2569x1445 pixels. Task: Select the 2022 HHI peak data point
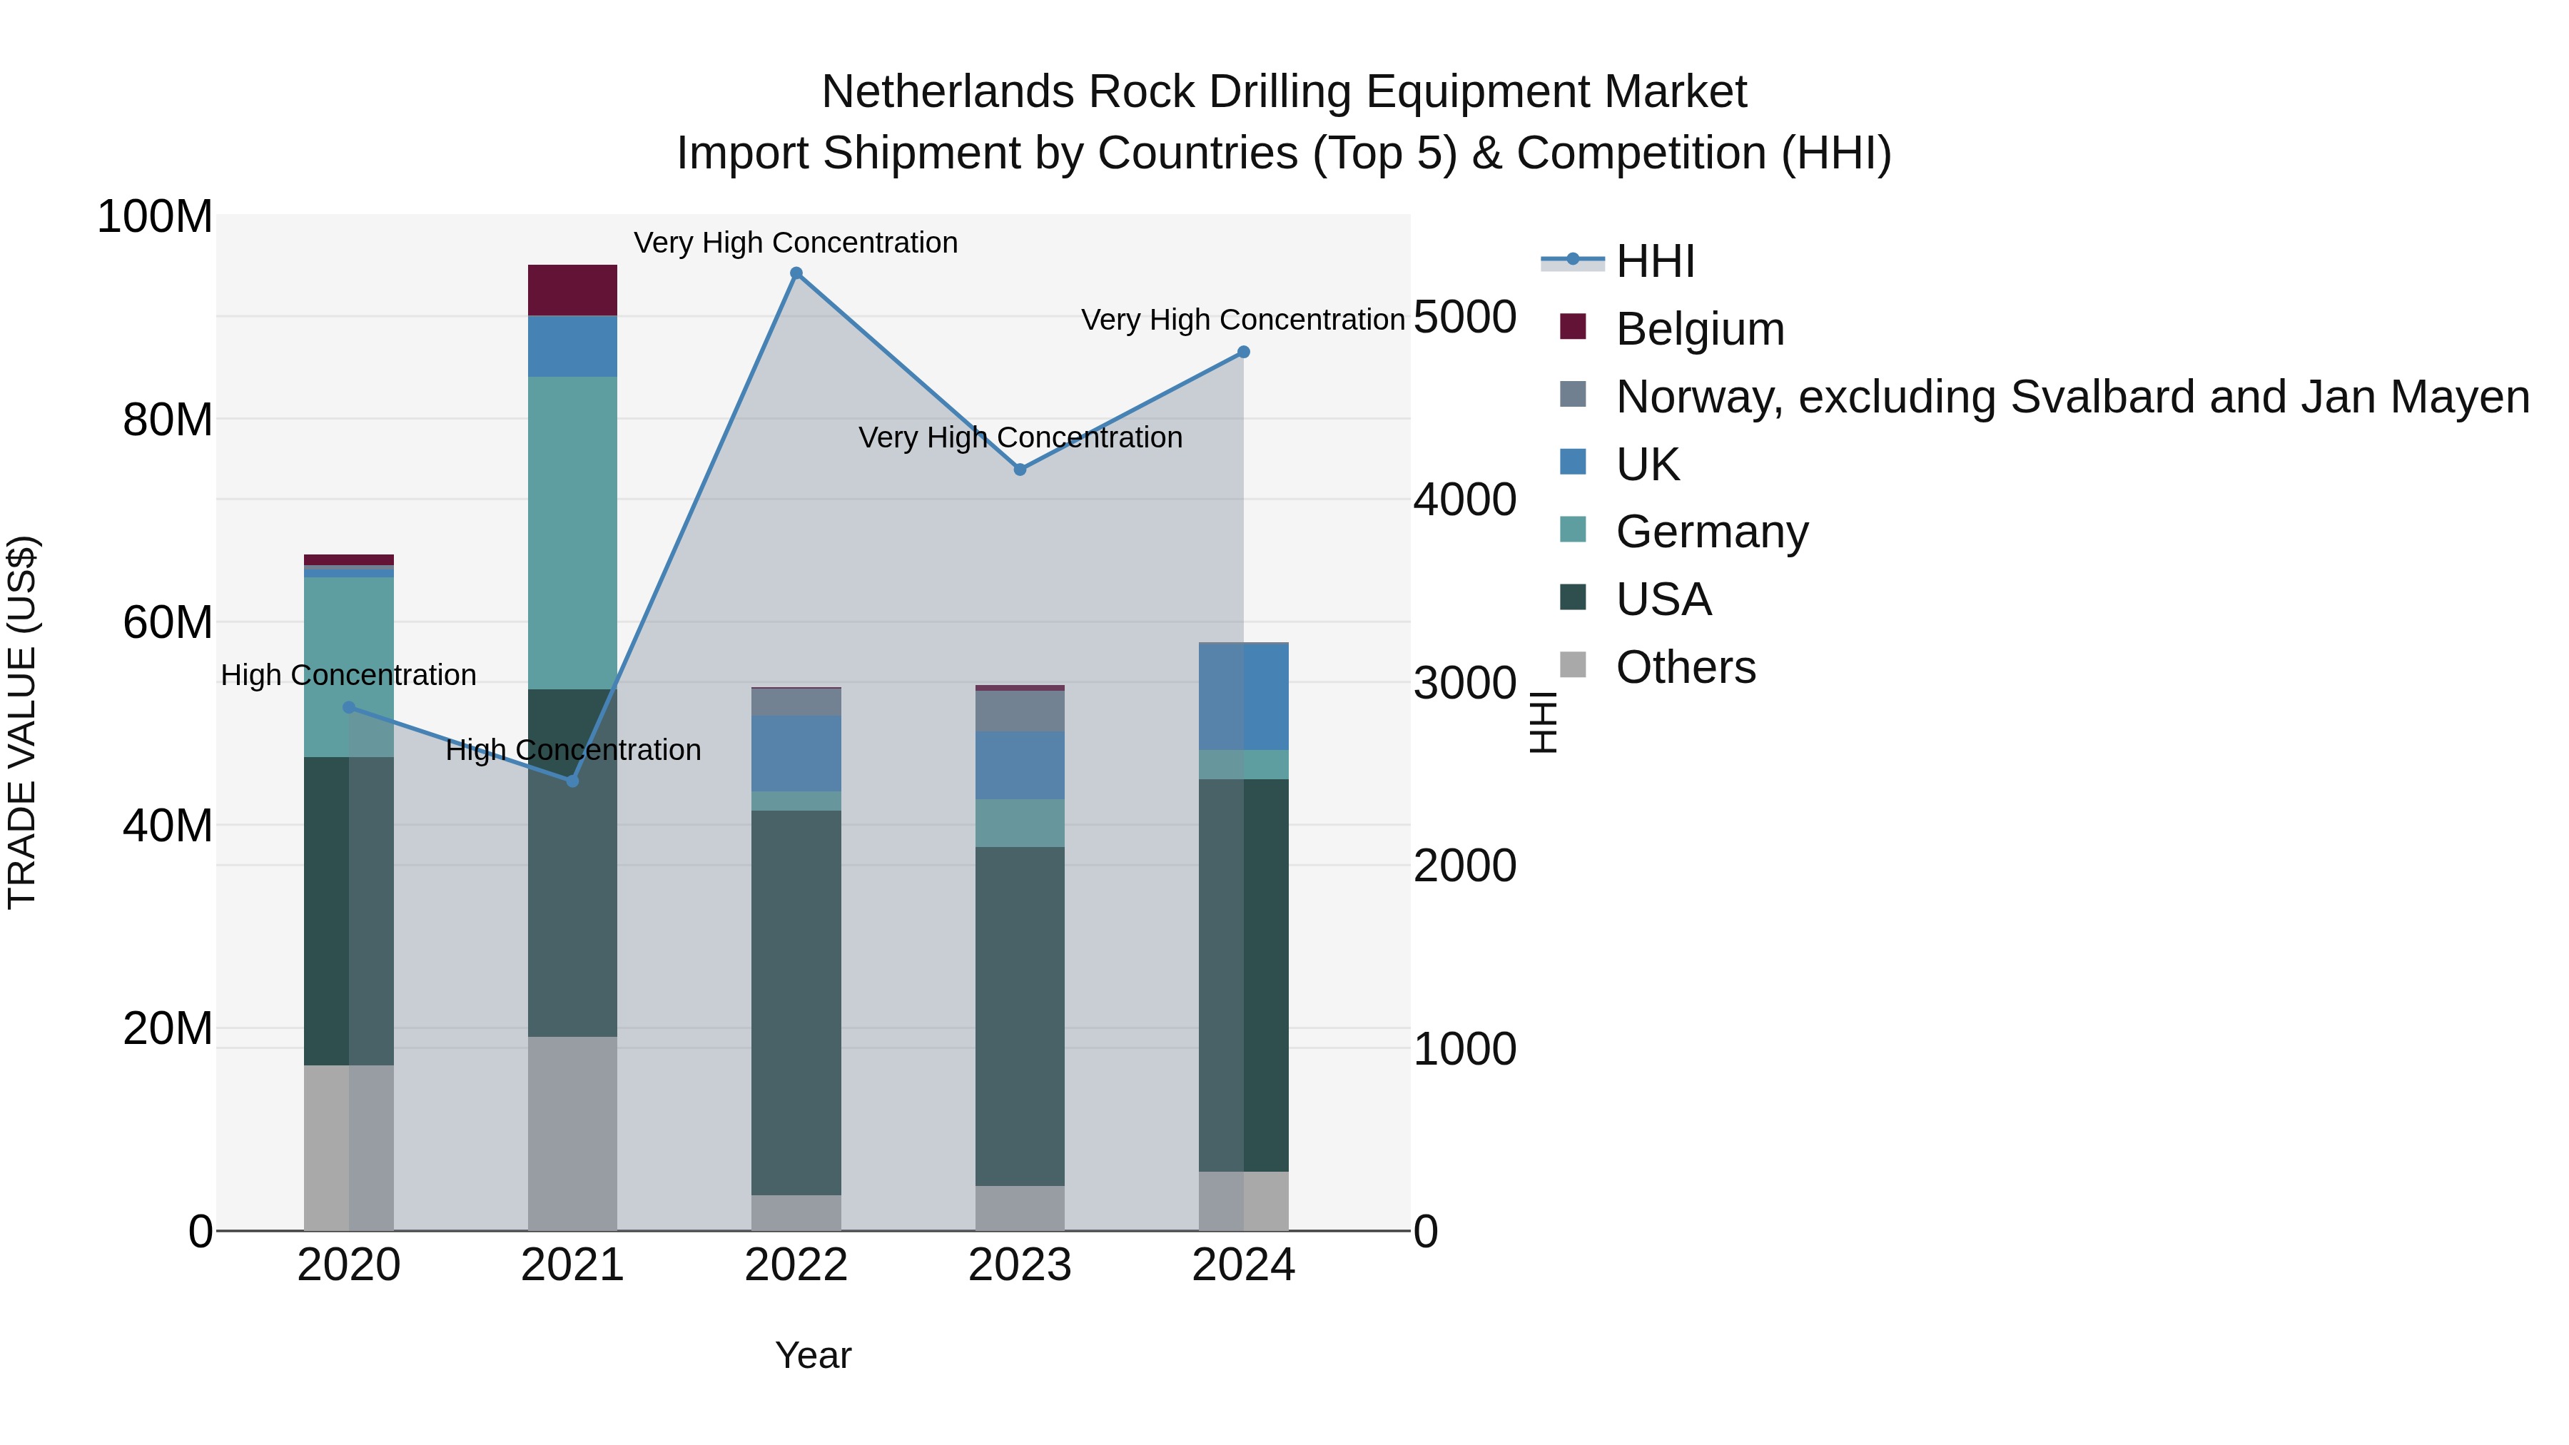[x=796, y=273]
